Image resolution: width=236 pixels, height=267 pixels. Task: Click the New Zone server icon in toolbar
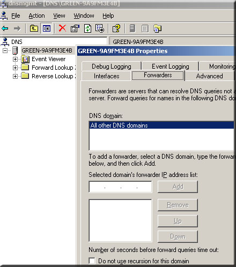point(132,28)
